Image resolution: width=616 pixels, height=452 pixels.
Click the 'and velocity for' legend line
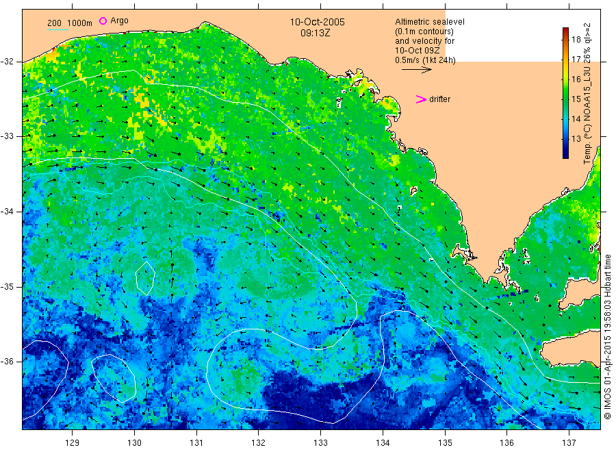click(x=424, y=41)
